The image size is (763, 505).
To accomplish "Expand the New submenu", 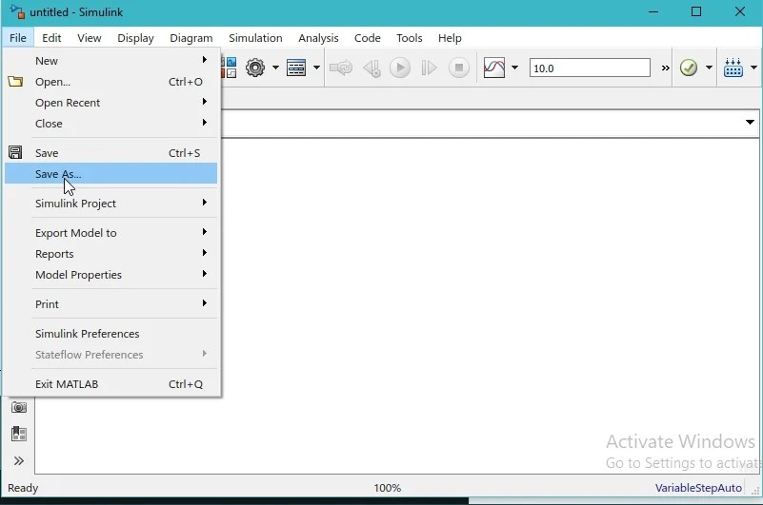I will pyautogui.click(x=110, y=61).
